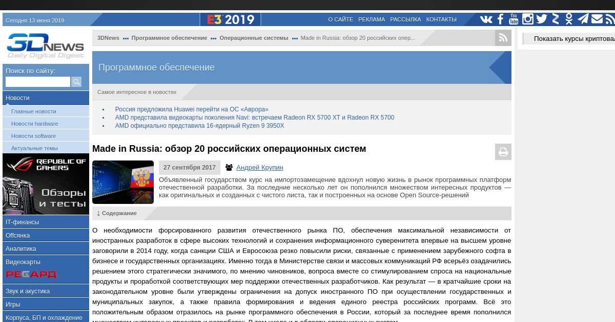Open the AMD Navi Radeon RX 5700 news

tap(255, 118)
